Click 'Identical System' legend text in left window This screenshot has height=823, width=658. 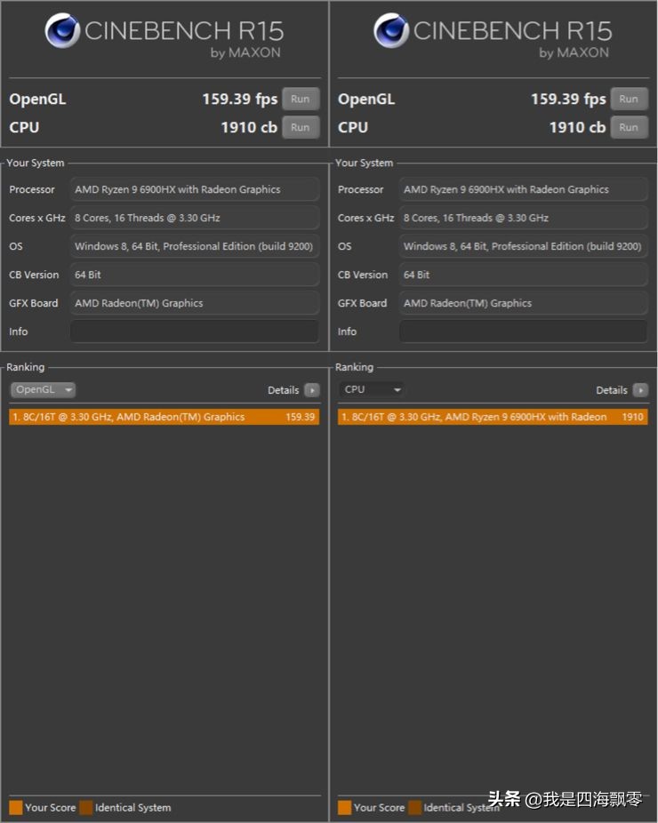coord(132,807)
